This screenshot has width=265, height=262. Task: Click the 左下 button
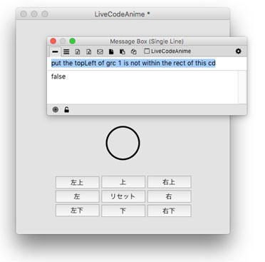coord(78,211)
